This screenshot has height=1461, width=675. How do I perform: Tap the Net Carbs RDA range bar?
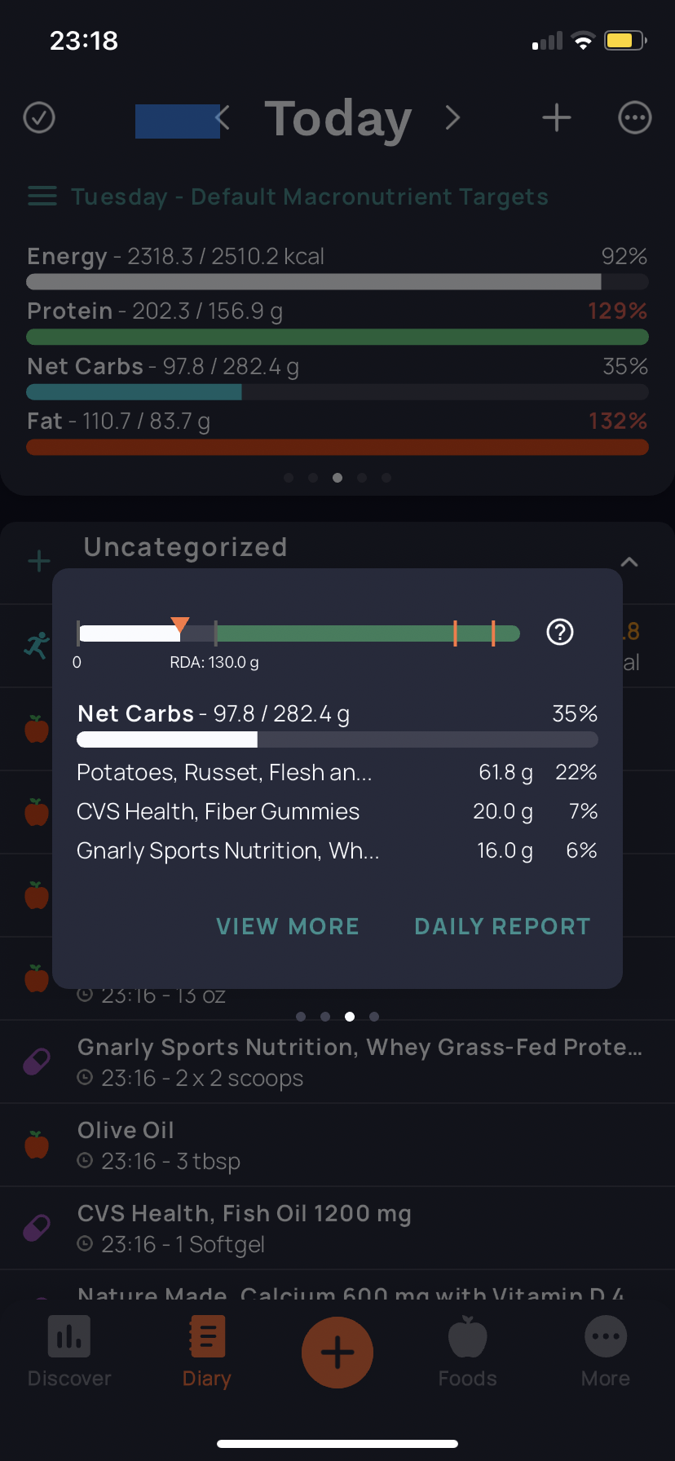point(298,633)
